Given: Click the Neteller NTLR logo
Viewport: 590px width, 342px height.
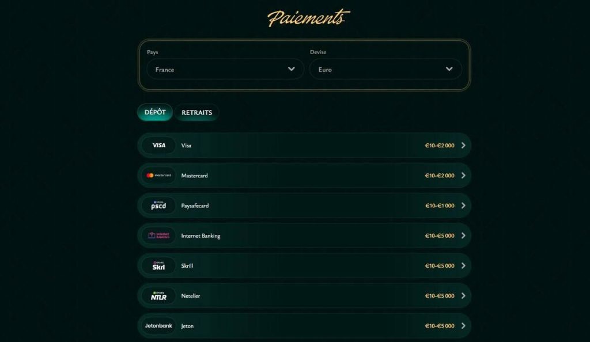Looking at the screenshot, I should click(x=158, y=296).
